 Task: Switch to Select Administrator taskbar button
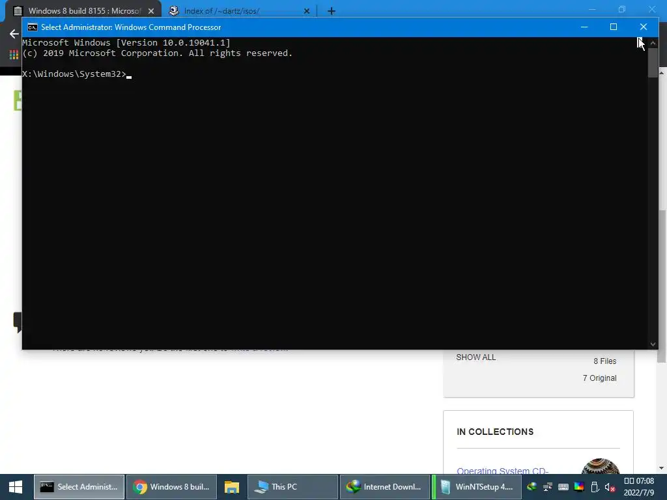79,487
